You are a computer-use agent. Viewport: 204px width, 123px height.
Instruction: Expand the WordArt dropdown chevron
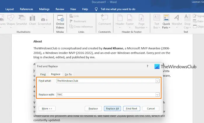pos(177,27)
